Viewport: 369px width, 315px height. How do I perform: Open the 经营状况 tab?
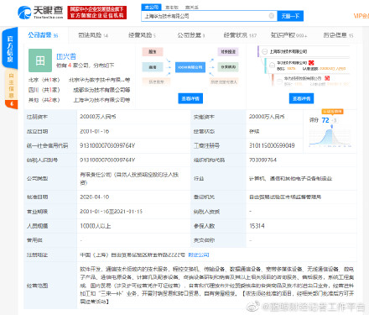[x=240, y=35]
